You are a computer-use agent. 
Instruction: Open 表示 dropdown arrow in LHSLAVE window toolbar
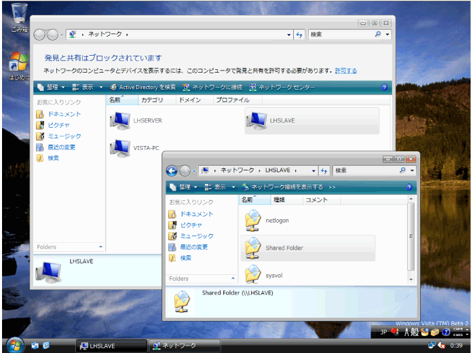click(233, 187)
